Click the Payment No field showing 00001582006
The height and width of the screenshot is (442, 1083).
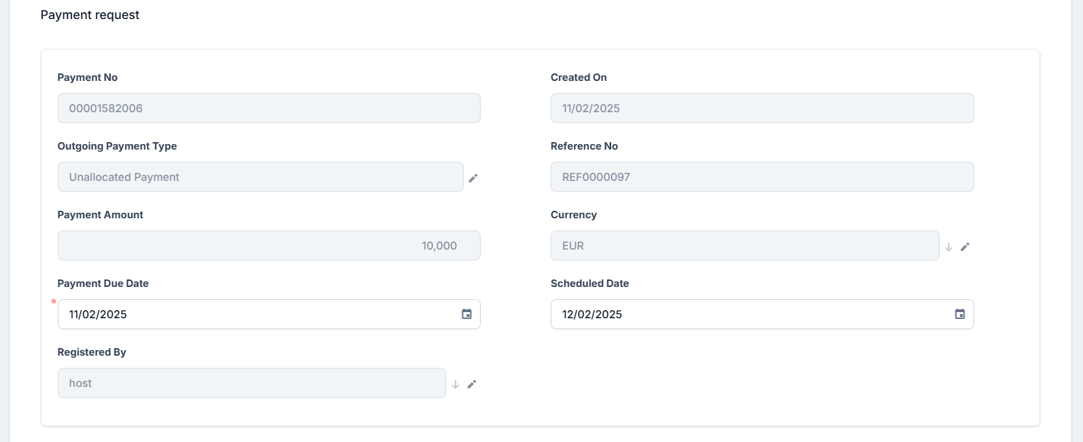pos(269,108)
